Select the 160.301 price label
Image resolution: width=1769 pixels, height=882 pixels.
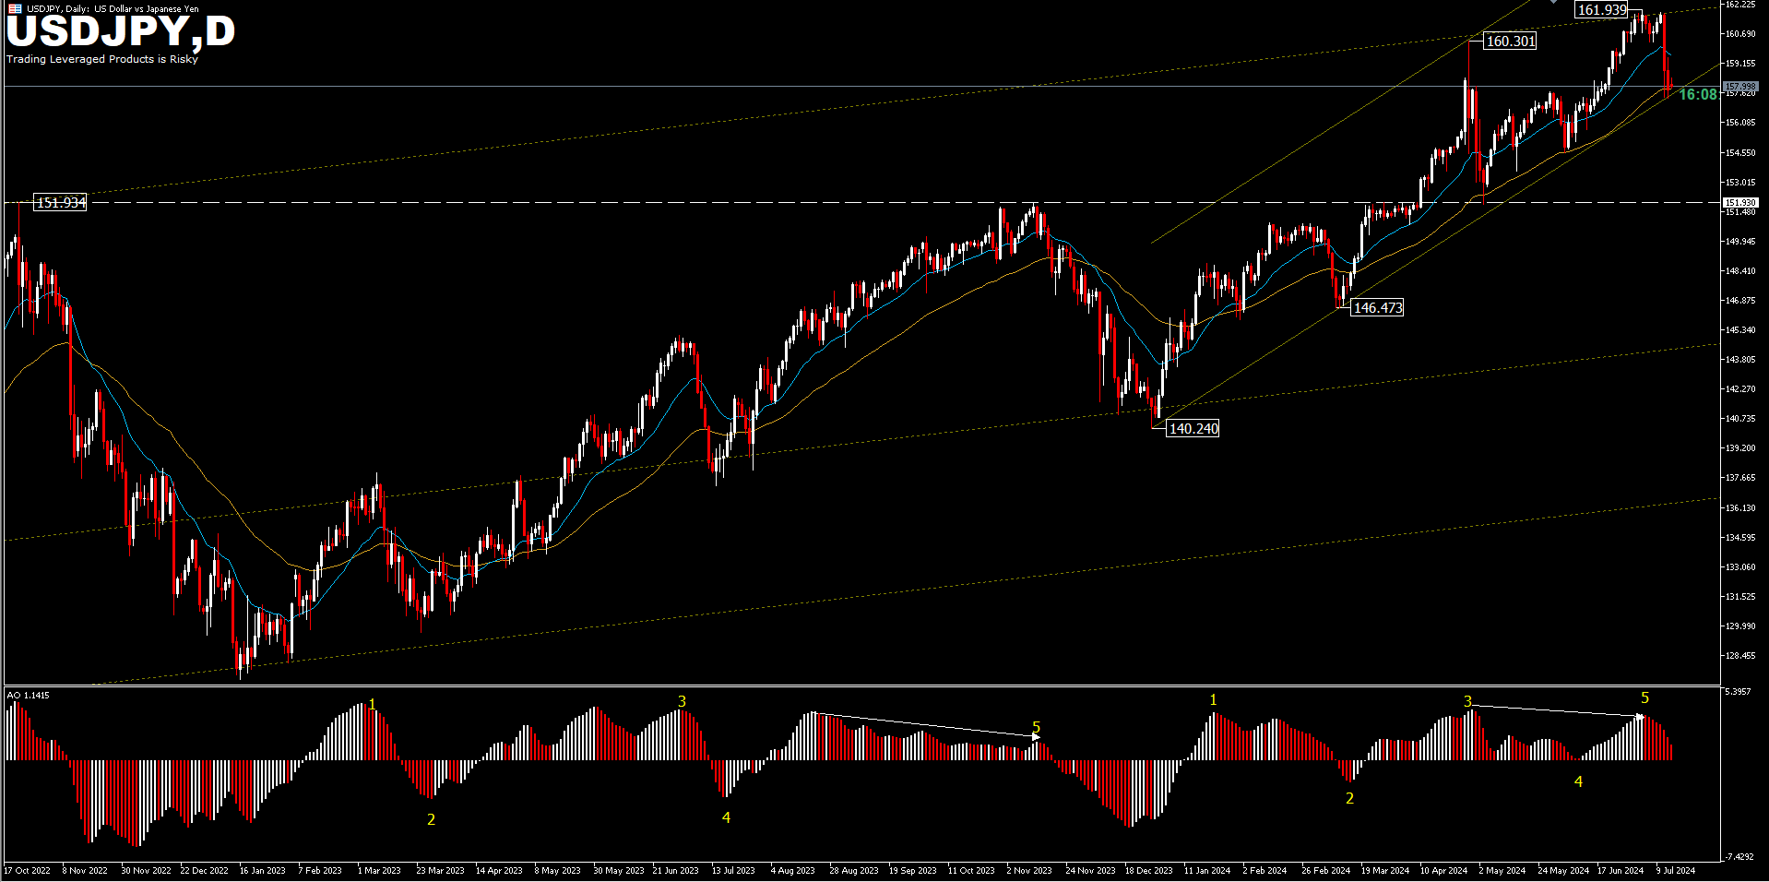1511,42
